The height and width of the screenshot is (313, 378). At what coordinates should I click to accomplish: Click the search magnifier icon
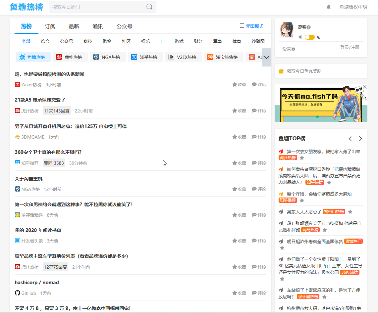click(x=149, y=7)
